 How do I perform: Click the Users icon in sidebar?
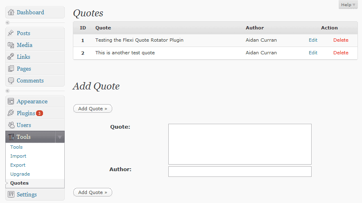click(11, 125)
